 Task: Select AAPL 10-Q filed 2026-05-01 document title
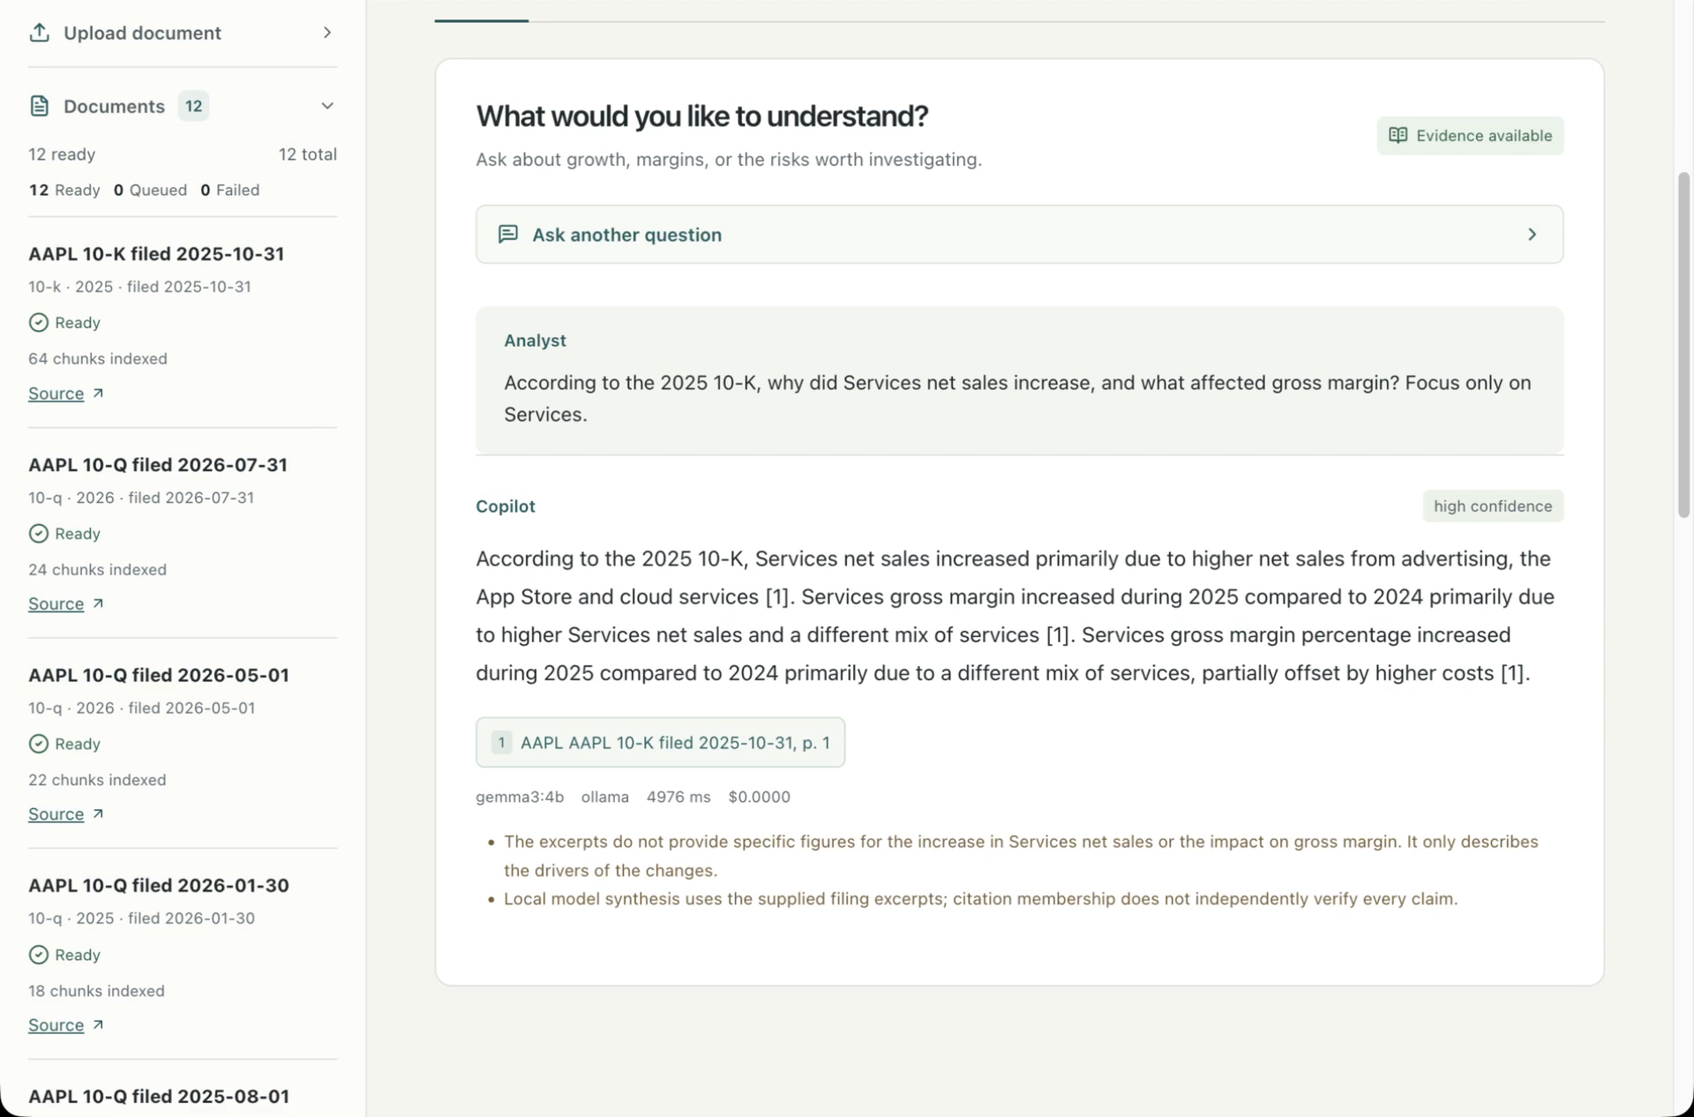pyautogui.click(x=159, y=675)
